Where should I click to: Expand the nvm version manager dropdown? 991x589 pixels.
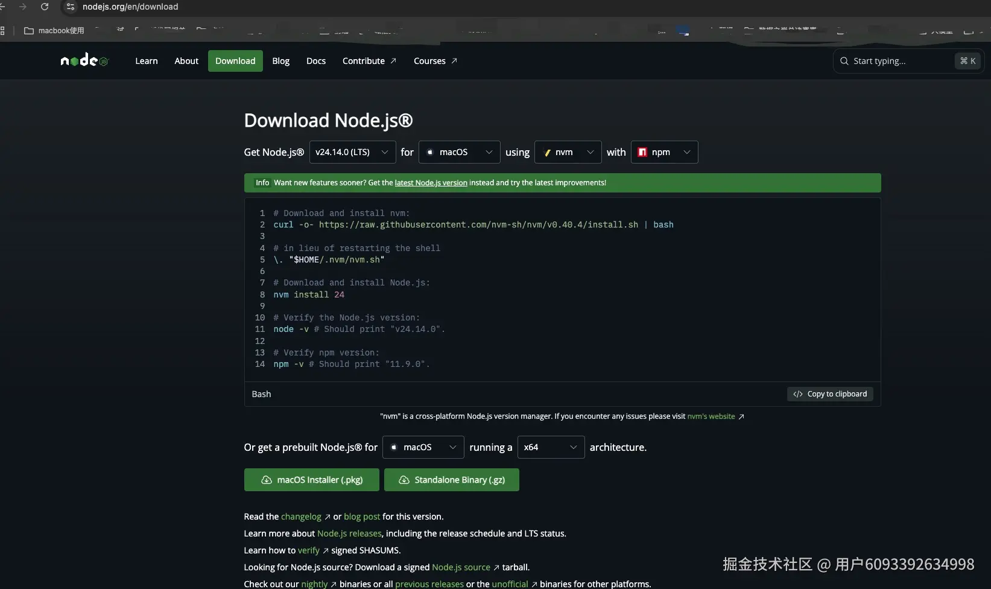pos(568,152)
